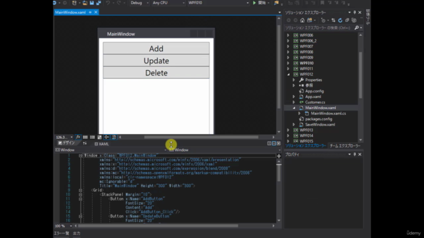Open the Any CPU platform dropdown

click(x=168, y=3)
